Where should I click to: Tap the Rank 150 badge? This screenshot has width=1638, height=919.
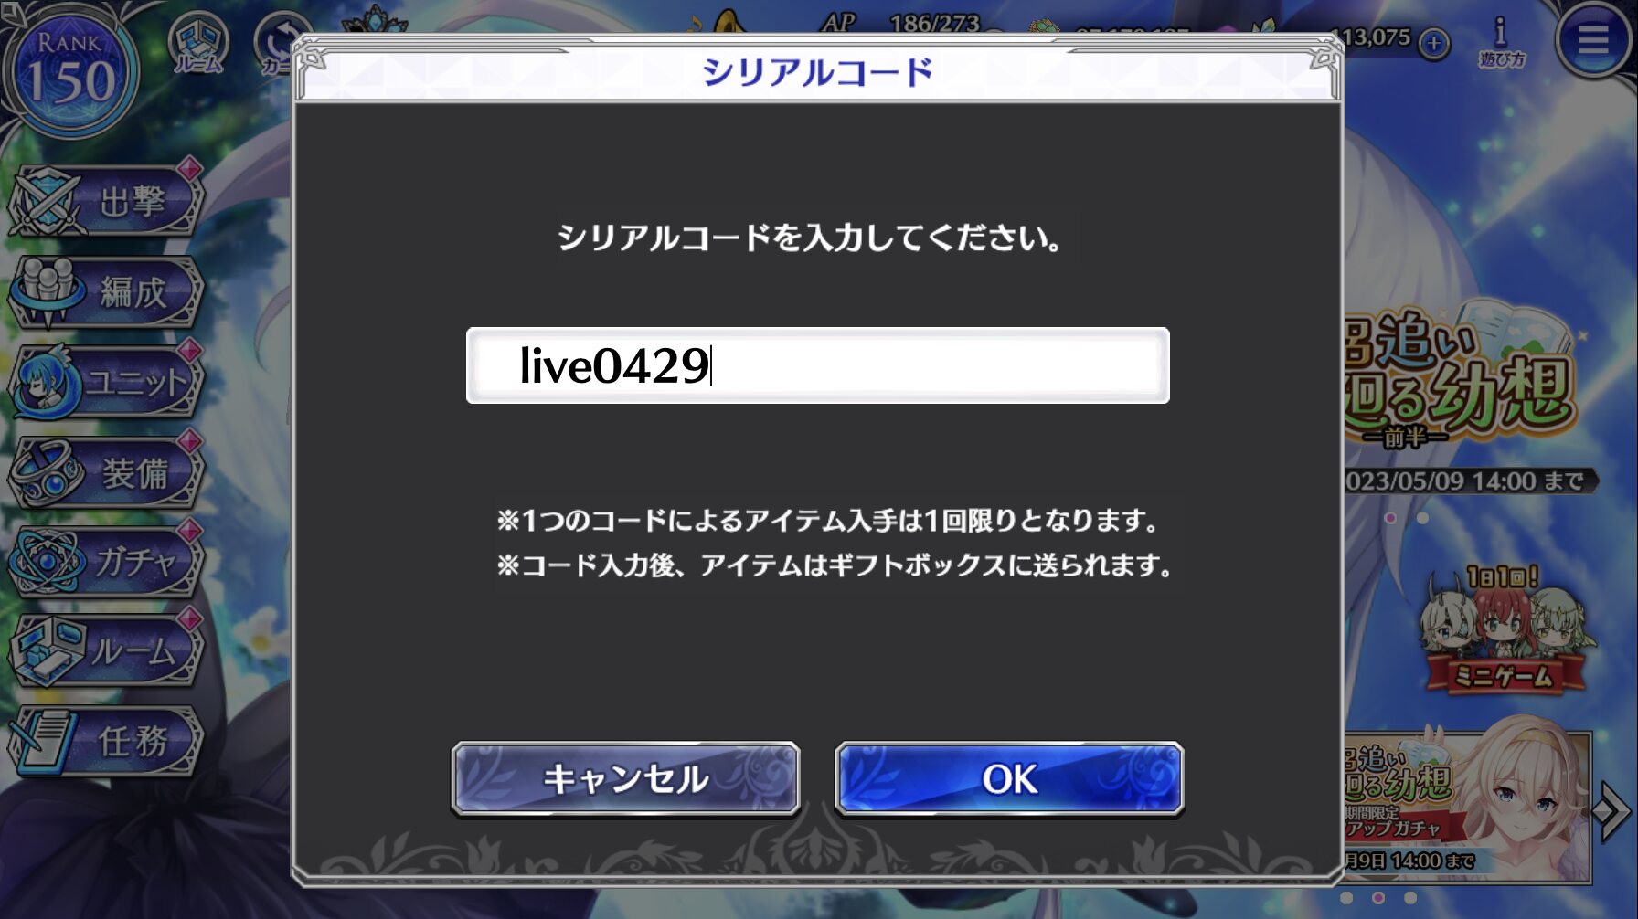[70, 71]
